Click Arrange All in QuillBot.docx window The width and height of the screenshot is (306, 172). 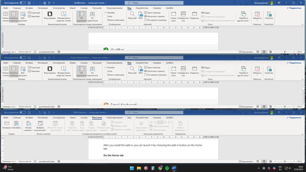[183, 17]
